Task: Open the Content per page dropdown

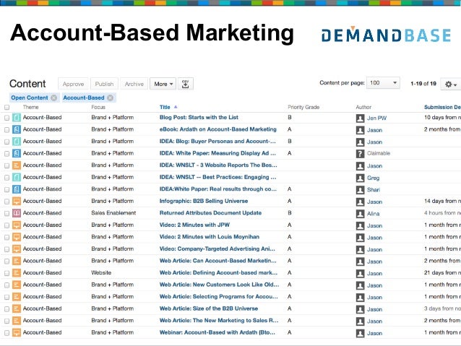Action: tap(383, 83)
